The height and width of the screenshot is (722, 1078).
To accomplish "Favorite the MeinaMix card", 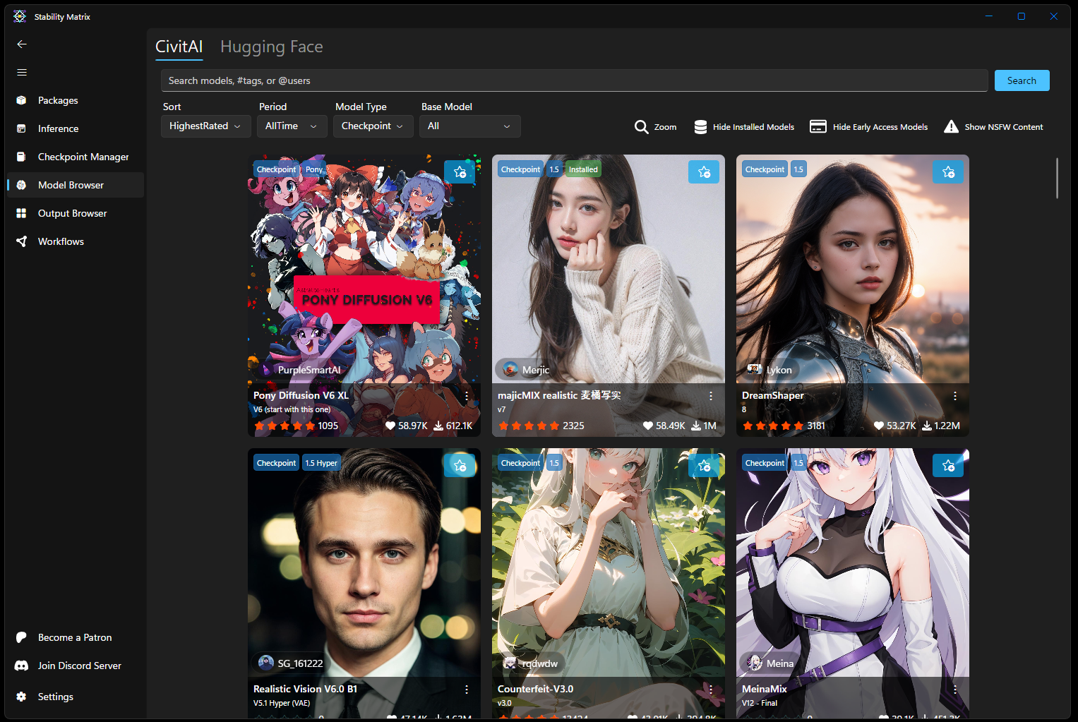I will click(948, 465).
